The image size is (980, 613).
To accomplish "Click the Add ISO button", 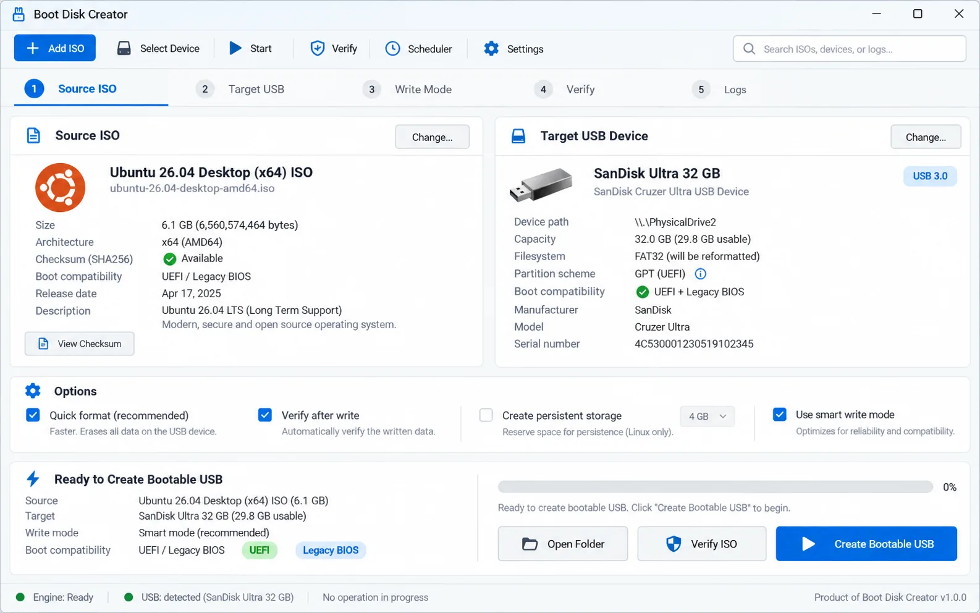I will tap(55, 48).
